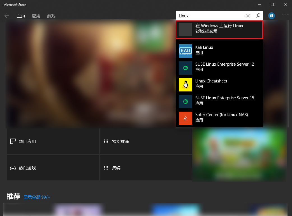Click the magnifier search icon
This screenshot has height=216, width=292.
point(258,16)
